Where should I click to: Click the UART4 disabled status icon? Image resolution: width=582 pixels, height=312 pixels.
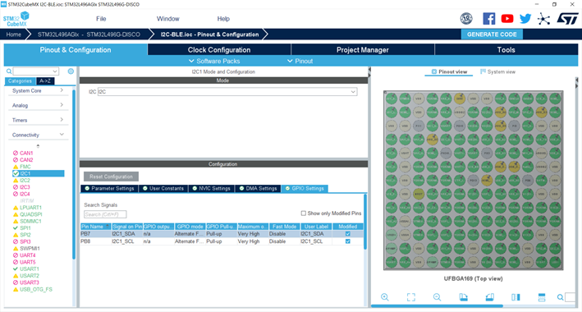point(16,255)
